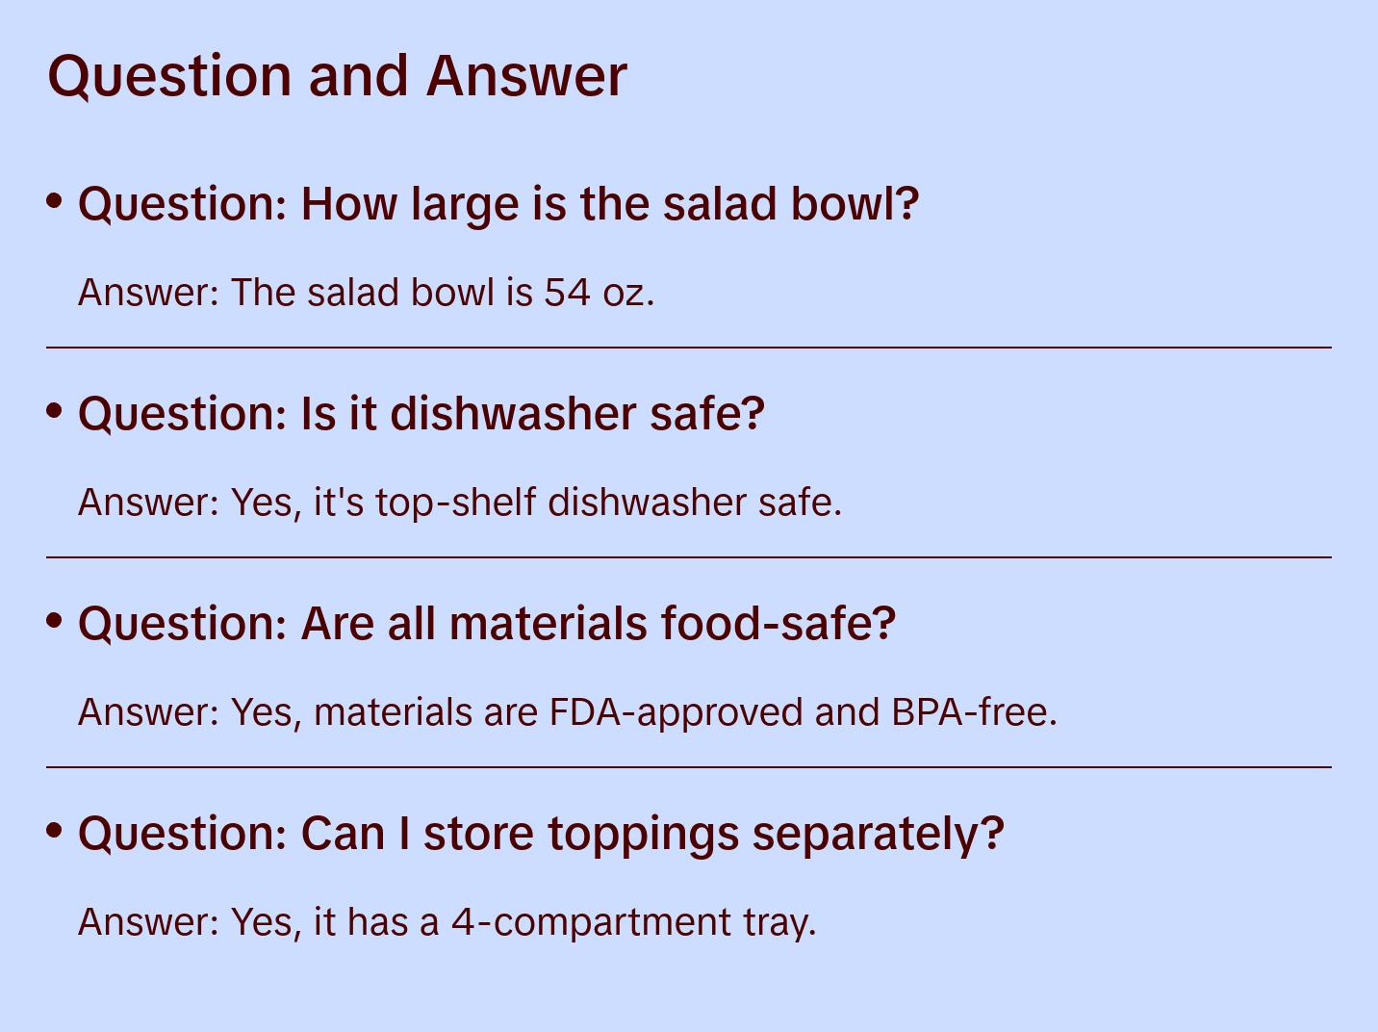Click the bullet beside the dishwasher safe question
The height and width of the screenshot is (1032, 1378).
[x=55, y=410]
